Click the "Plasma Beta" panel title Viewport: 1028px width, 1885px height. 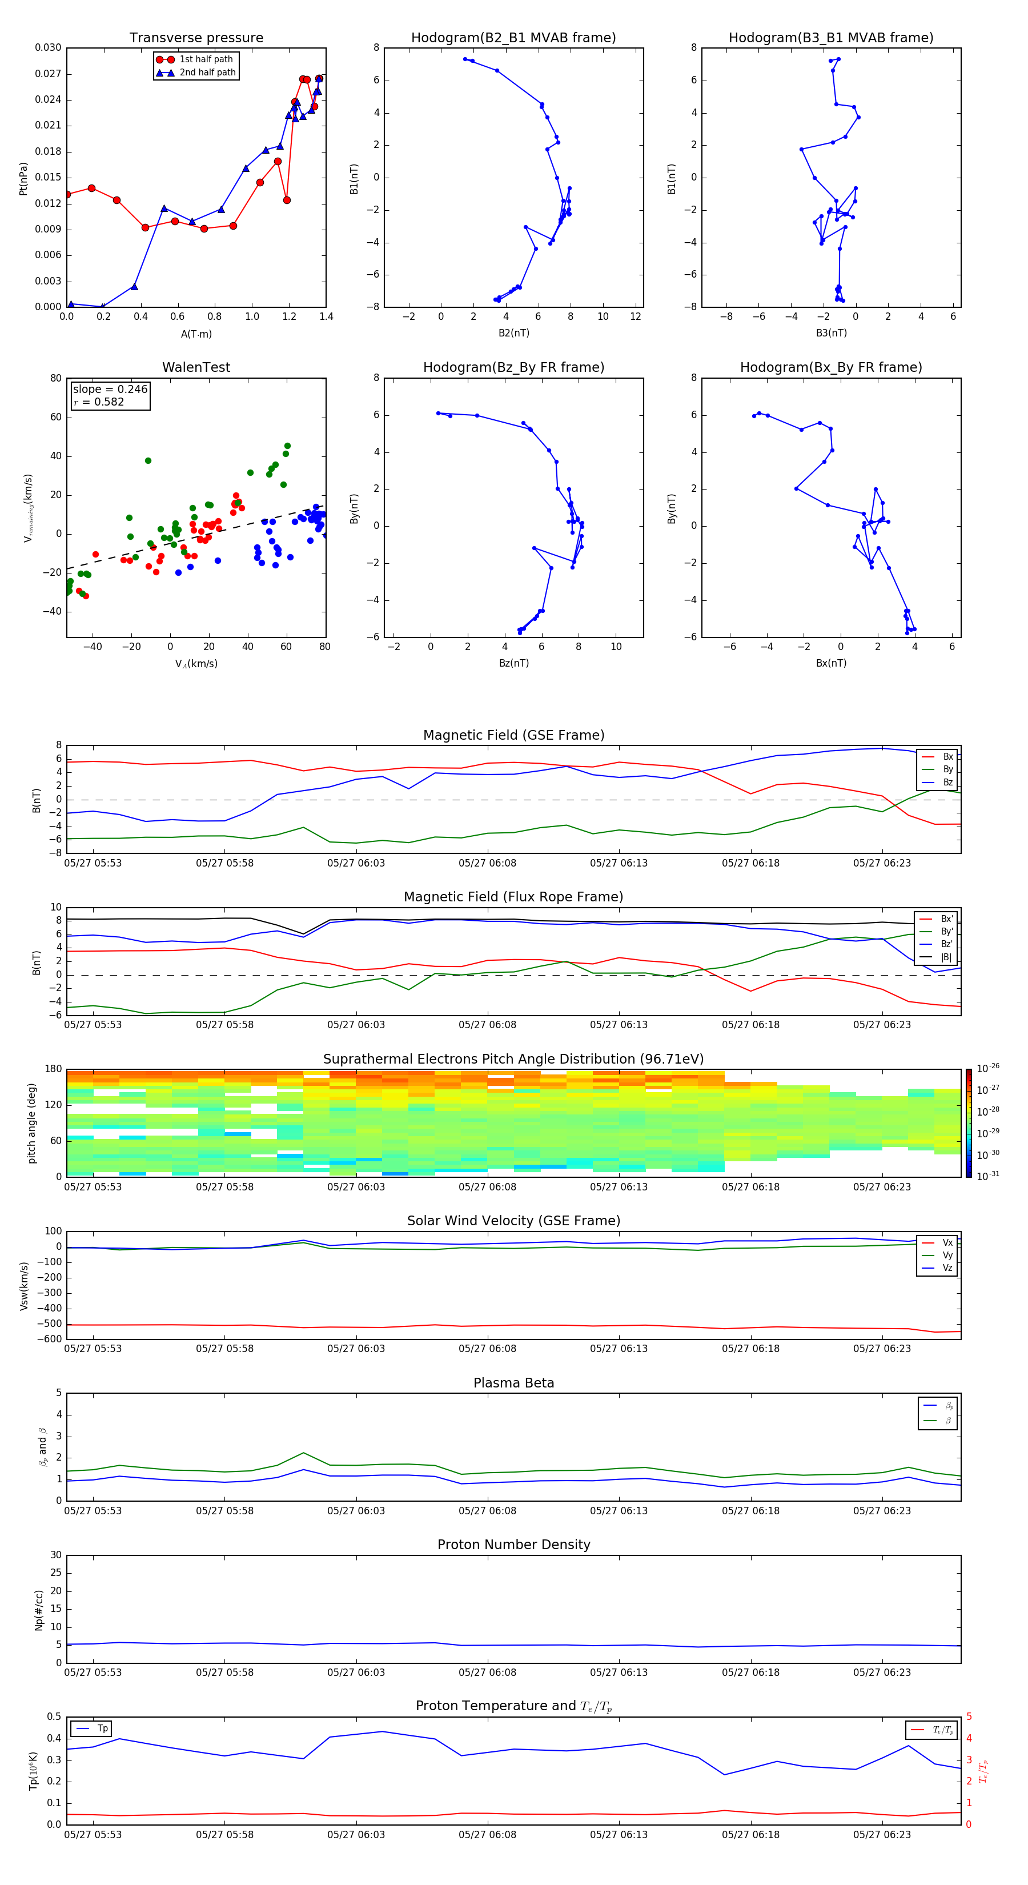tap(513, 1383)
